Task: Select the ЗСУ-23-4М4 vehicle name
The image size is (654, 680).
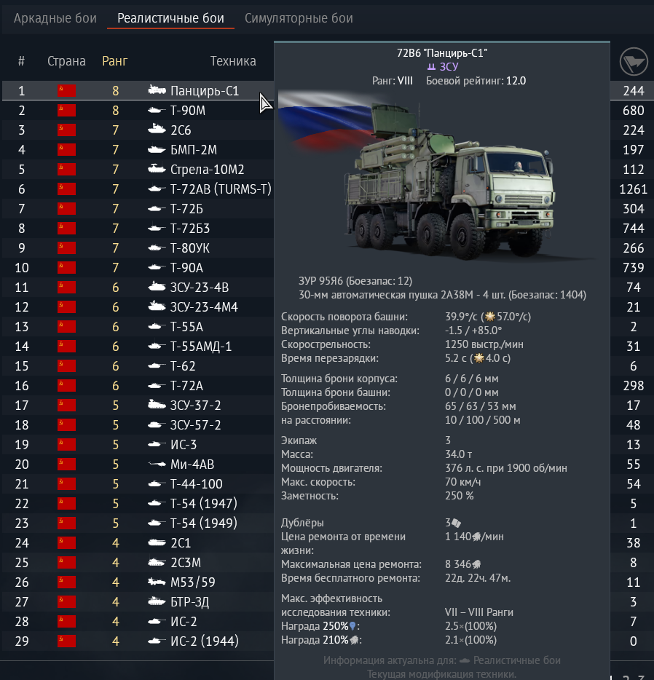Action: click(204, 307)
